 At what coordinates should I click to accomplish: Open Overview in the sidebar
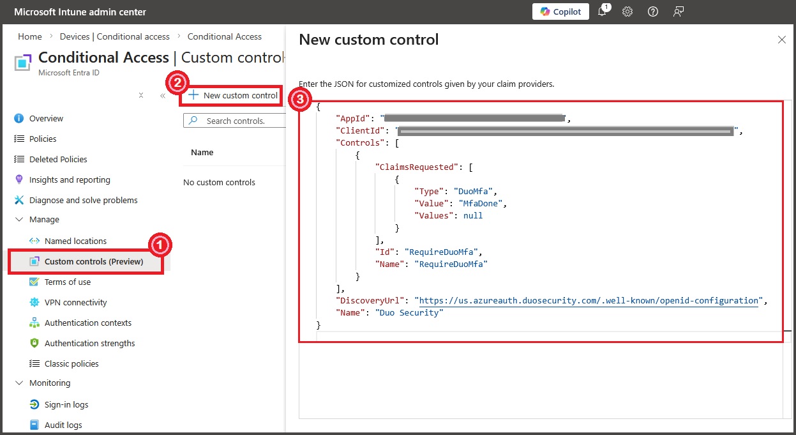click(x=46, y=118)
